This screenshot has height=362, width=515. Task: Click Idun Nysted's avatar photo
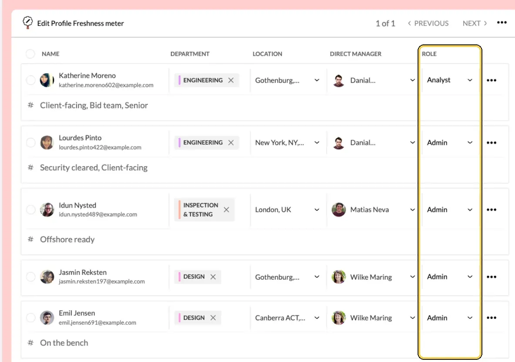[47, 210]
